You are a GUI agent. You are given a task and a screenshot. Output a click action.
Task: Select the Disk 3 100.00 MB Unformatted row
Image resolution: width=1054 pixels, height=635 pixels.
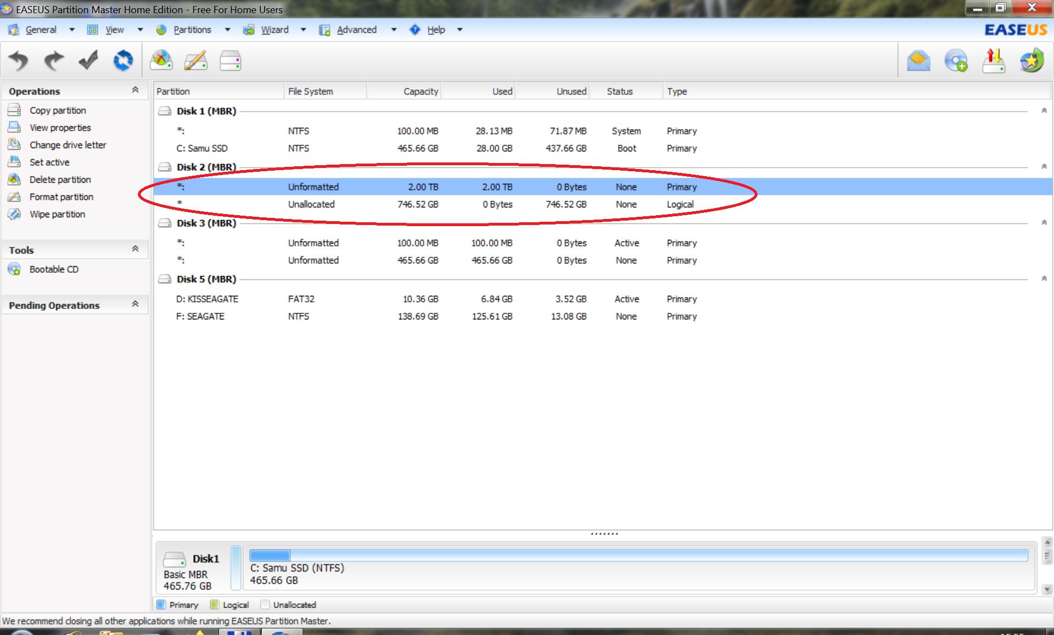tap(603, 243)
